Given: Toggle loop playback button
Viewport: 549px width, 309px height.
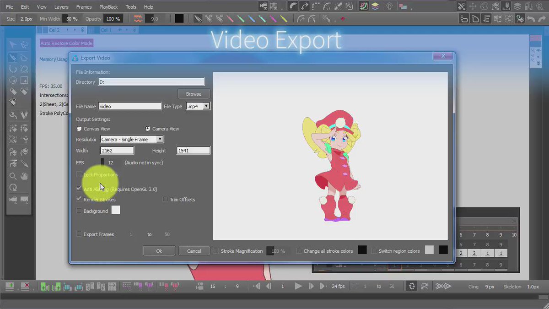Looking at the screenshot, I should pyautogui.click(x=412, y=286).
